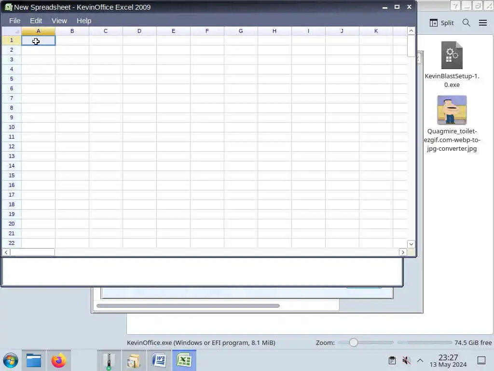
Task: Click the background window's horizontal scrollbar
Action: point(188,306)
